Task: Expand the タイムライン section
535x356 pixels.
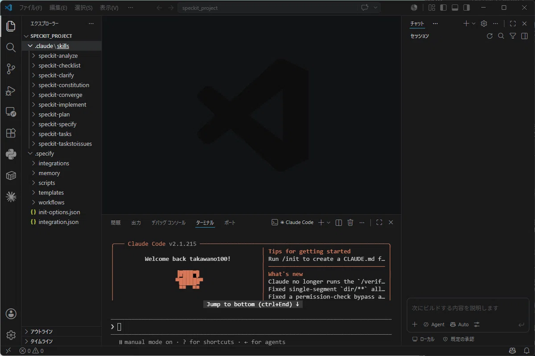Action: (x=62, y=341)
